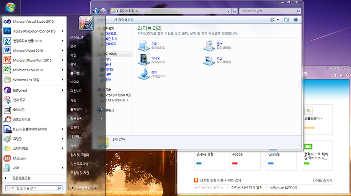Open 게임 from Start menu

click(73, 101)
